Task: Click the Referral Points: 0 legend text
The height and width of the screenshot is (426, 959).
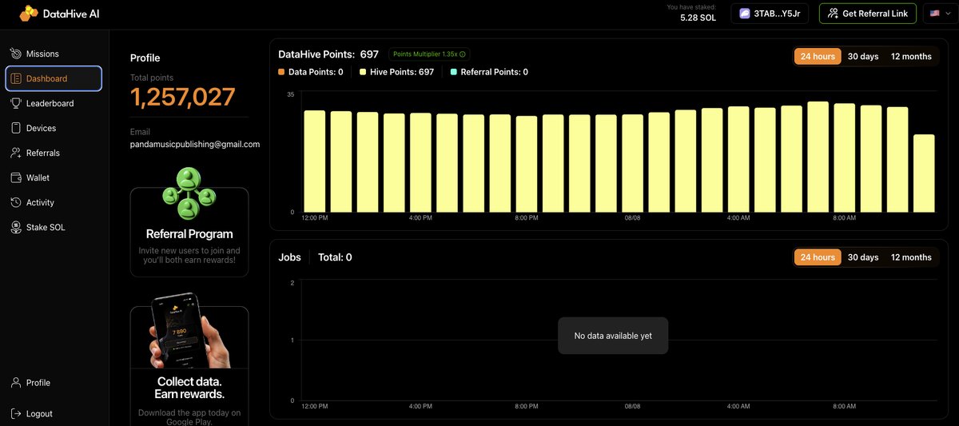Action: click(x=494, y=72)
